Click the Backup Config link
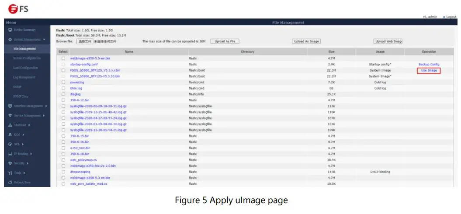Image resolution: width=461 pixels, height=214 pixels. [x=429, y=64]
